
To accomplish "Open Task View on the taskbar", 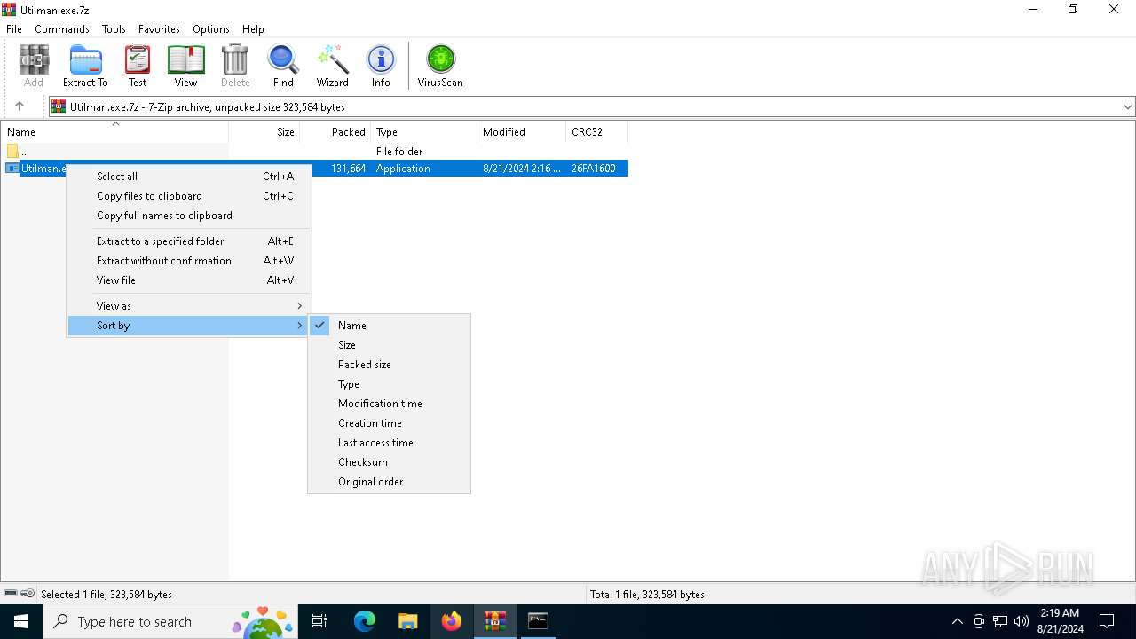I will [x=319, y=621].
